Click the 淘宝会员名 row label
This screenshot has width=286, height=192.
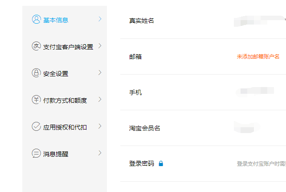point(144,128)
